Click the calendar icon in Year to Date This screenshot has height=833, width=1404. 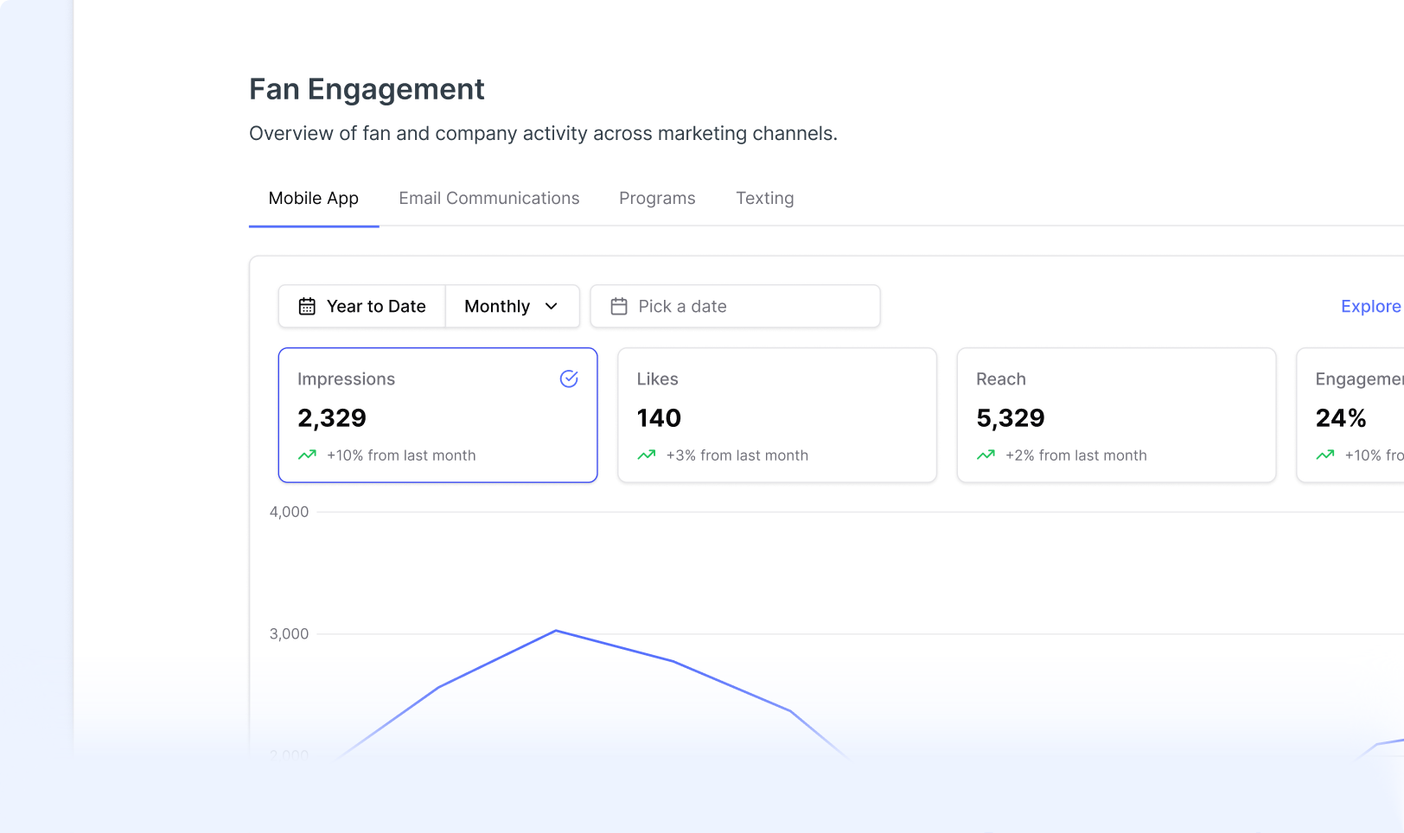(x=307, y=306)
